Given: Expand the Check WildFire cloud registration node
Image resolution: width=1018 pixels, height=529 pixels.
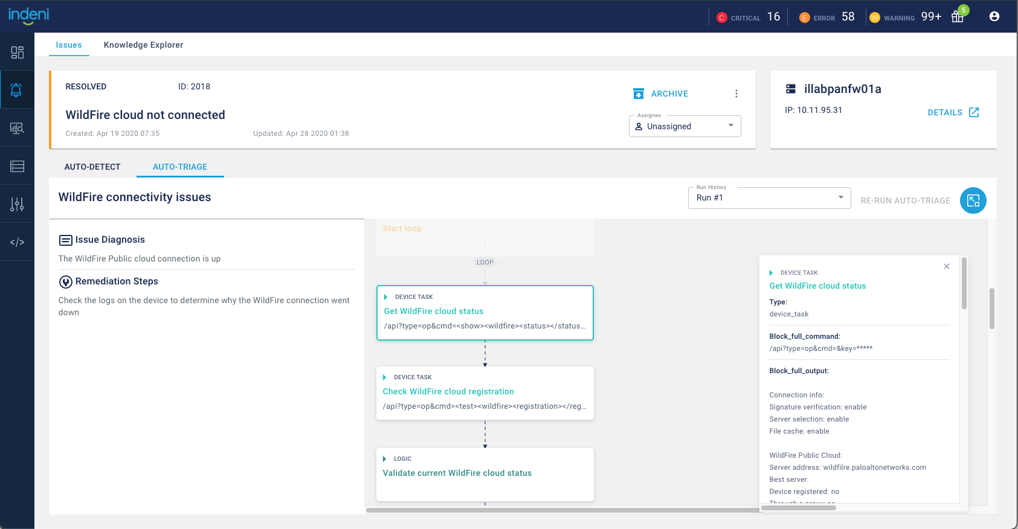Looking at the screenshot, I should click(385, 377).
